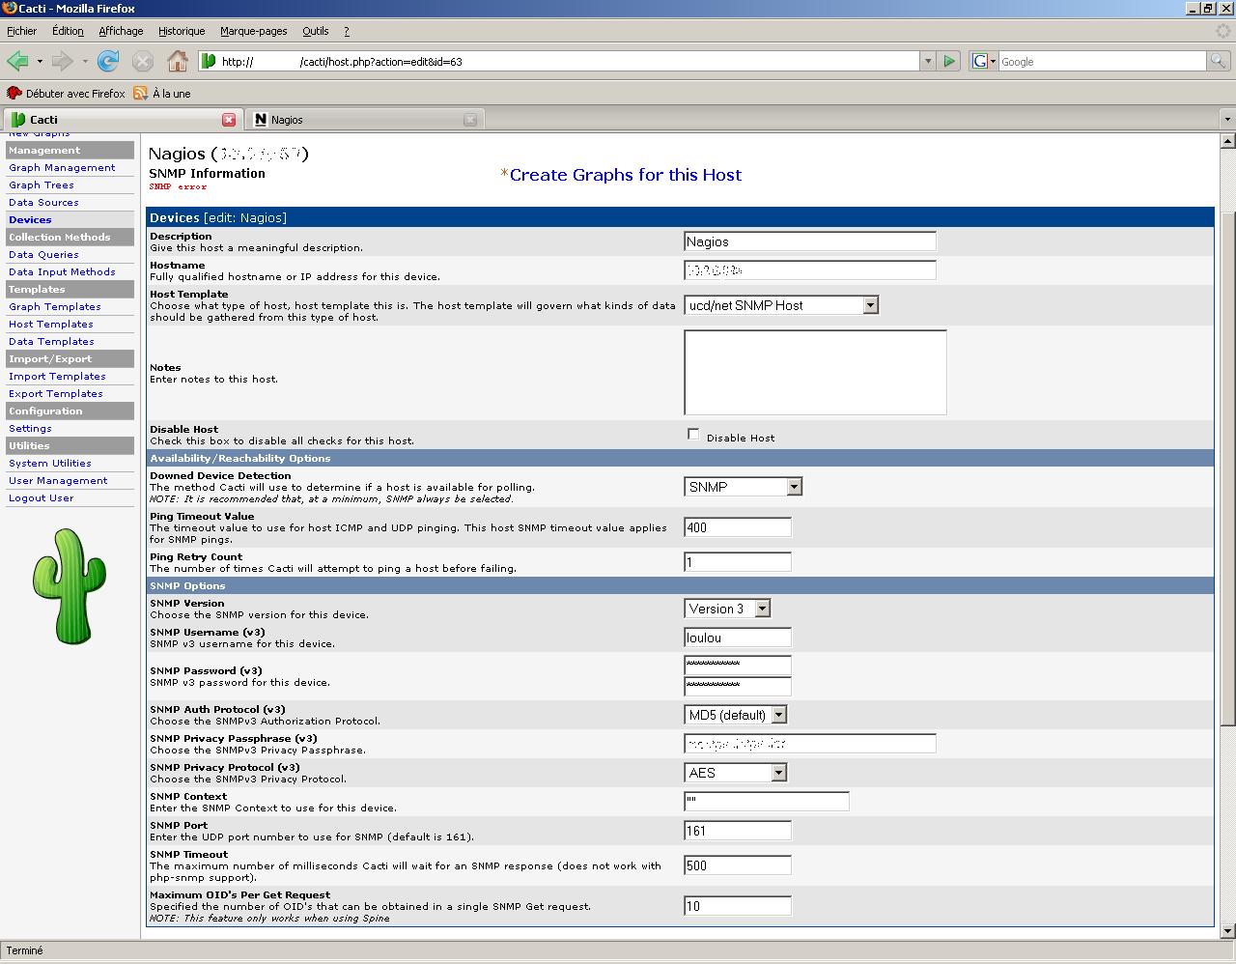The image size is (1236, 964).
Task: Open the Outils menu
Action: [x=316, y=31]
